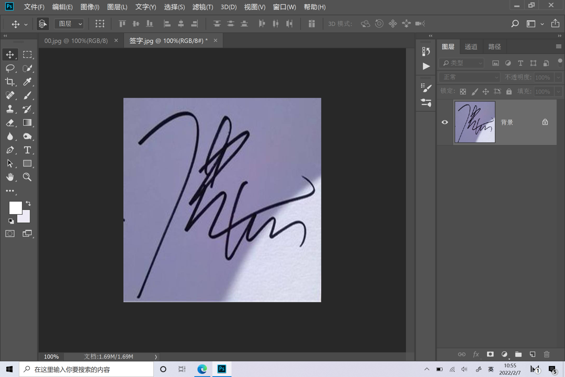Open the Actions panel play icon
565x377 pixels.
[x=426, y=66]
